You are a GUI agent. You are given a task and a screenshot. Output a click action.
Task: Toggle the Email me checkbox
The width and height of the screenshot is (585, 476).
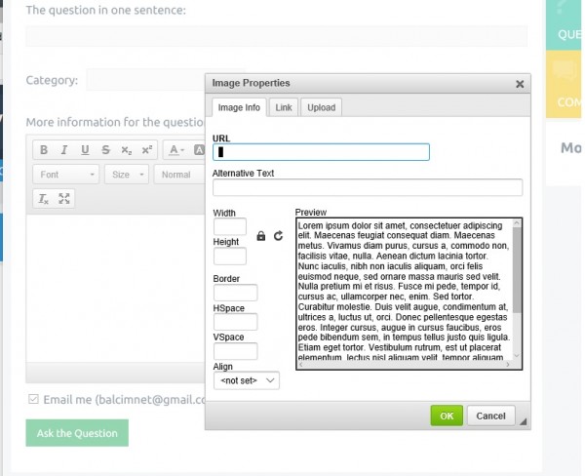[x=33, y=399]
